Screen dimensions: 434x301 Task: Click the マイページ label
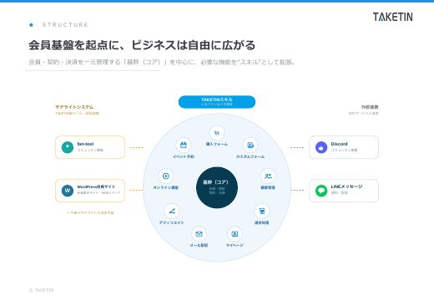point(235,245)
